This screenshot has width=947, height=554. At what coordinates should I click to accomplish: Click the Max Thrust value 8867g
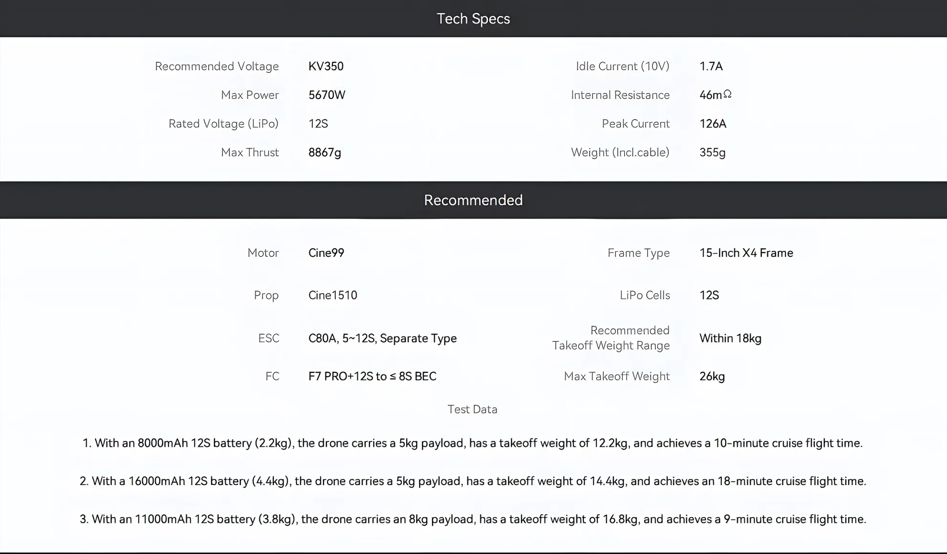tap(325, 153)
